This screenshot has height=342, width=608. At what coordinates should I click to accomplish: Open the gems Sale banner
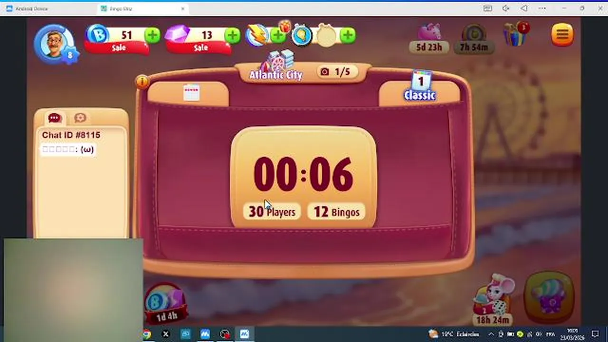click(x=200, y=48)
